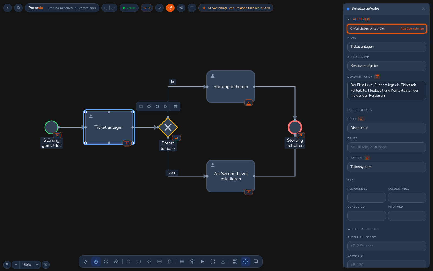Image resolution: width=433 pixels, height=271 pixels.
Task: Zoom in with the plus button
Action: click(37, 265)
